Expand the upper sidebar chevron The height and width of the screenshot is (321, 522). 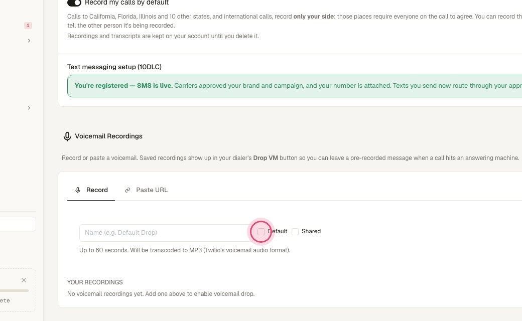(29, 41)
